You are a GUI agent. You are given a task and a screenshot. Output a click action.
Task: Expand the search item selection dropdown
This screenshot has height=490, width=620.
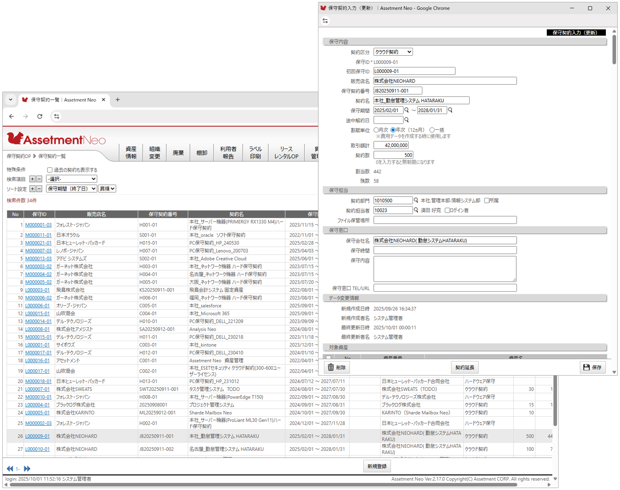point(72,179)
